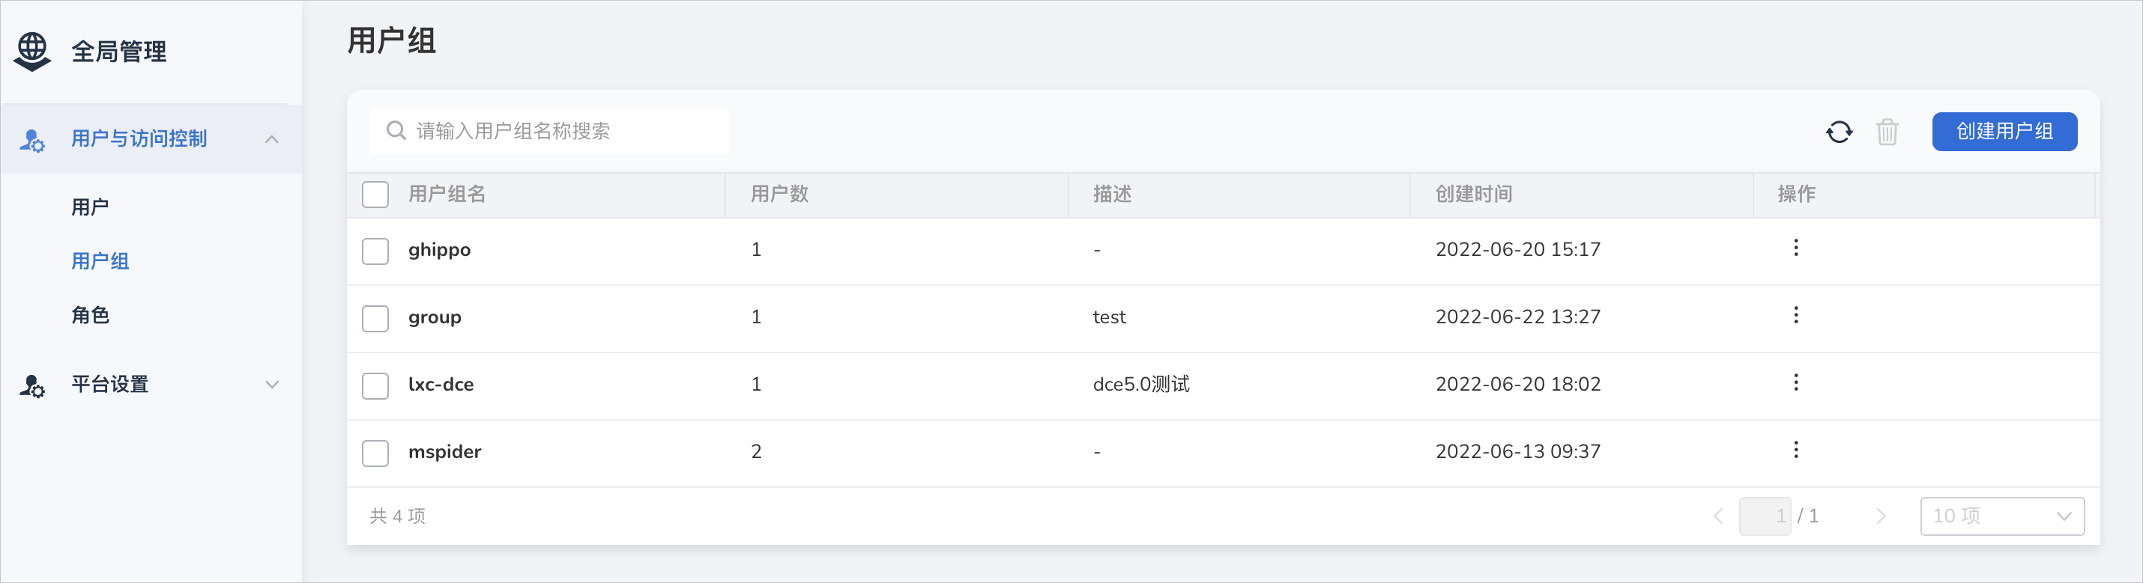Open the 10 项 page size dropdown

[2001, 516]
